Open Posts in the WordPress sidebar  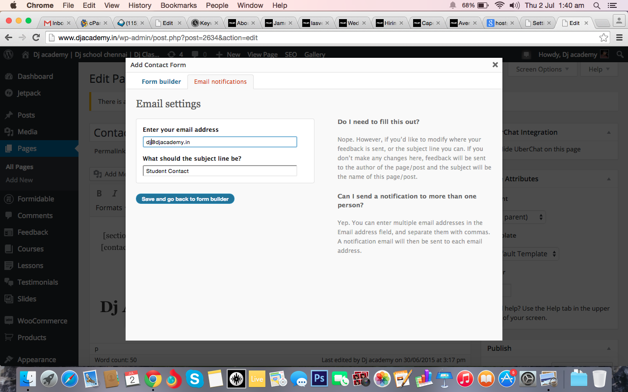tap(26, 115)
